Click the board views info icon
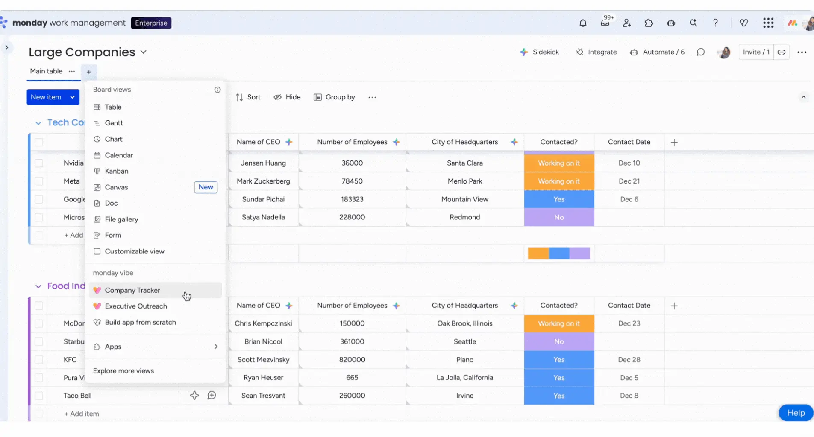This screenshot has width=814, height=437. (217, 90)
